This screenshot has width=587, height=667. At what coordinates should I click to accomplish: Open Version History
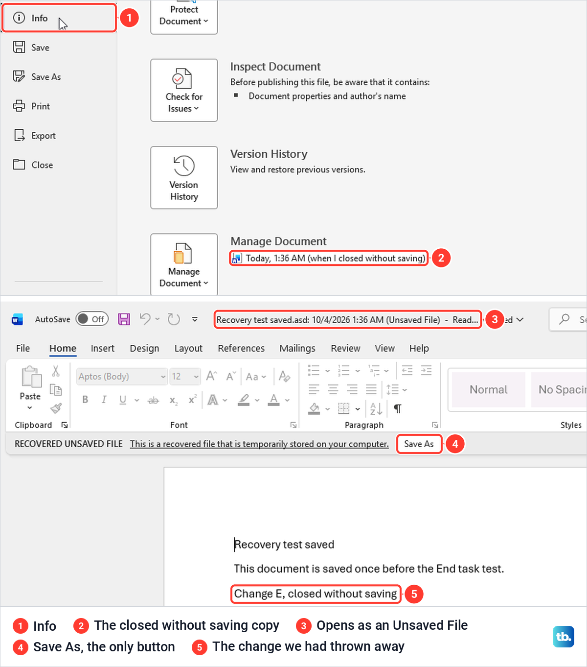click(x=184, y=177)
